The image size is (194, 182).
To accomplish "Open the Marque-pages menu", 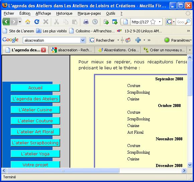I will click(x=89, y=13).
